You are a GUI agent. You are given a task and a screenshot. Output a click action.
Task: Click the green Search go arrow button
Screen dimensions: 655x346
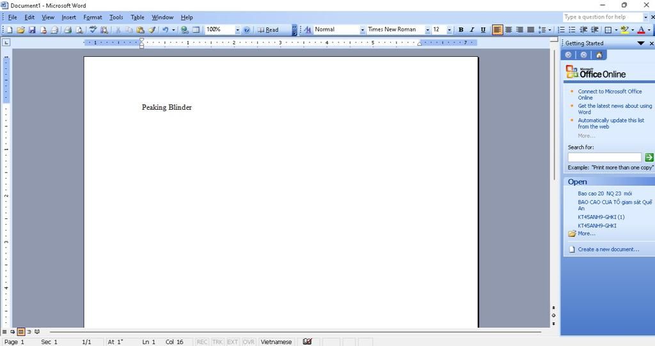tap(649, 157)
